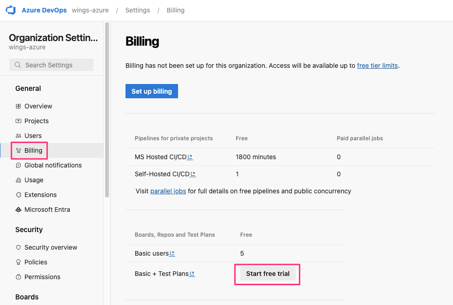Open the Security overview shield icon
453x305 pixels.
(x=18, y=247)
